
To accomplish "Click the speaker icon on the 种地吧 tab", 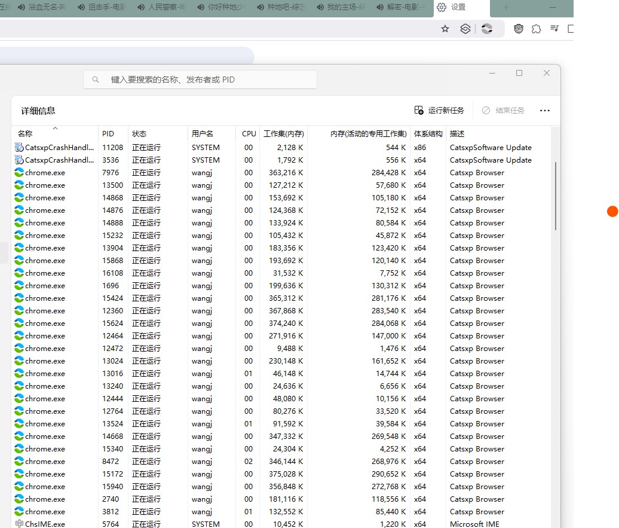I will coord(261,7).
